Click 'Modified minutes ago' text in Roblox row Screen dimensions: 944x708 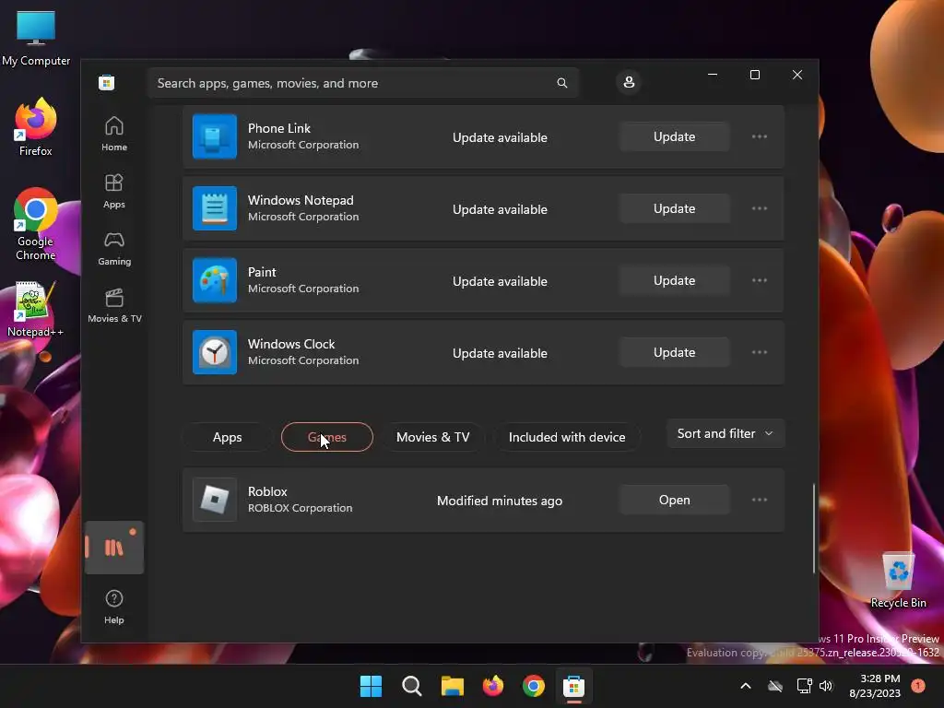(500, 501)
